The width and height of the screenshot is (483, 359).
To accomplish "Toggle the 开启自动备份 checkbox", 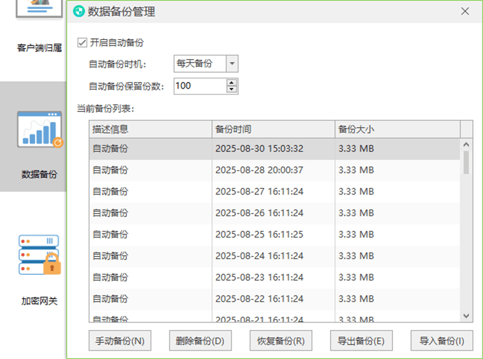I will coord(83,42).
